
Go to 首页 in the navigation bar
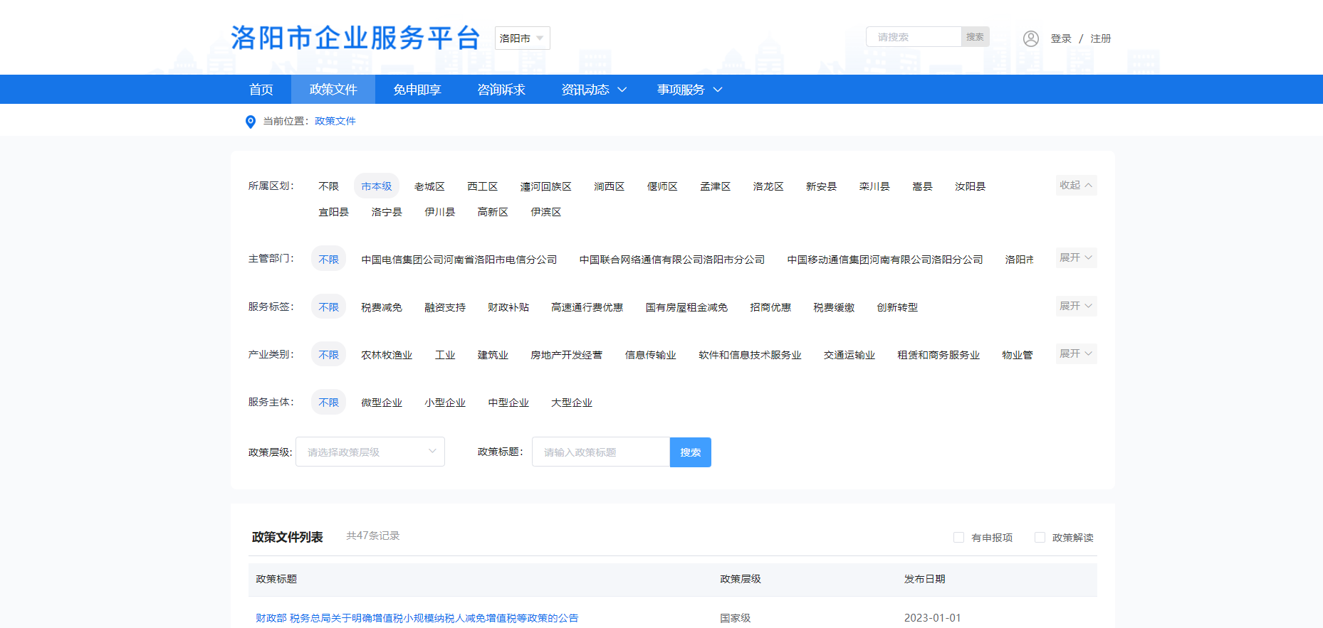coord(261,90)
